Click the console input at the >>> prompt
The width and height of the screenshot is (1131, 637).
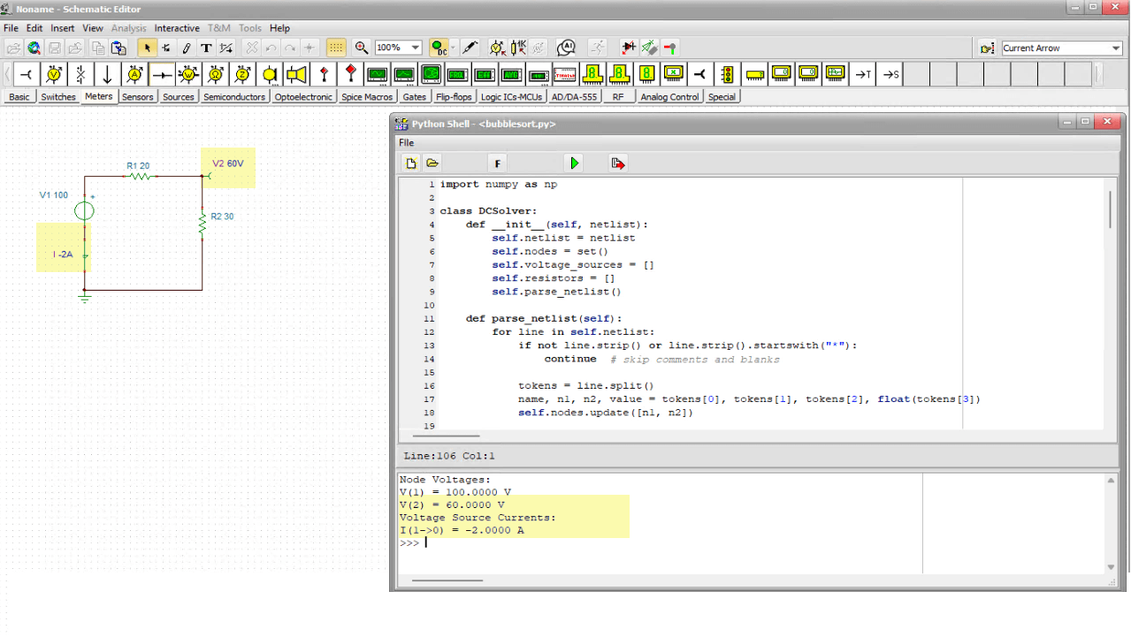pyautogui.click(x=433, y=542)
